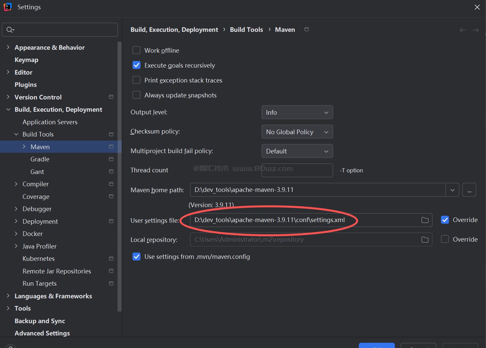Check Override for local repository
This screenshot has width=486, height=348.
pyautogui.click(x=445, y=239)
